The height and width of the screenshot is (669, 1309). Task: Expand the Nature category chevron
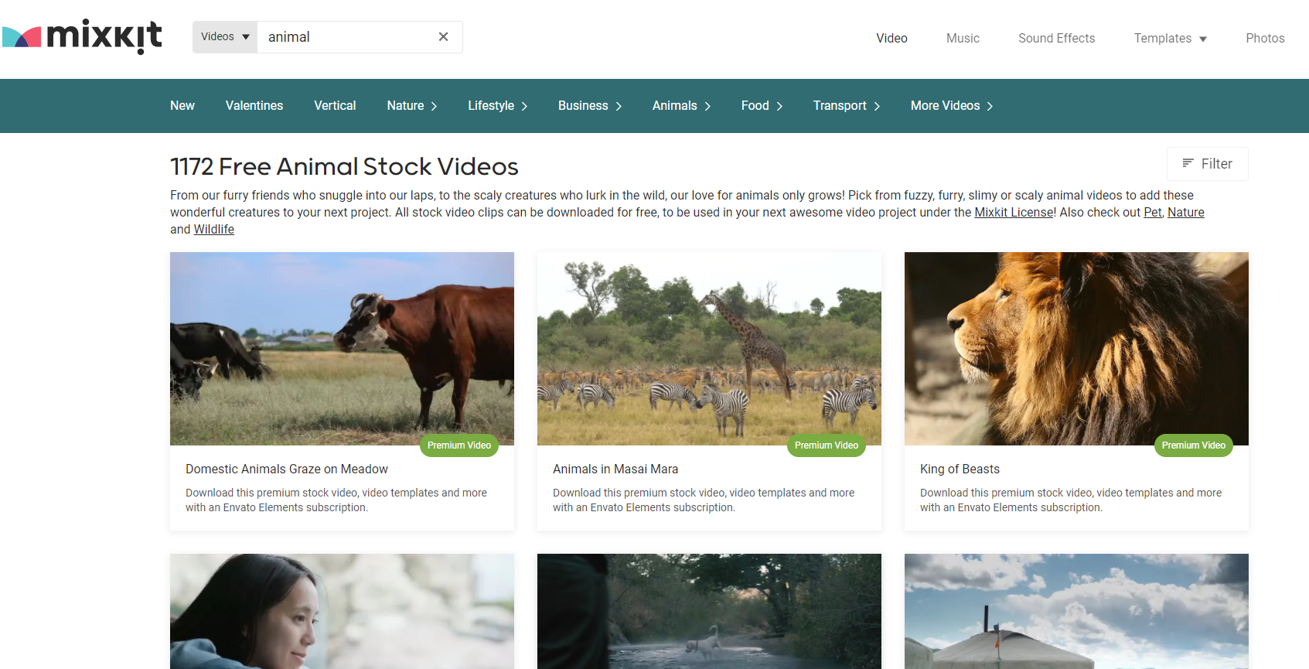tap(434, 106)
